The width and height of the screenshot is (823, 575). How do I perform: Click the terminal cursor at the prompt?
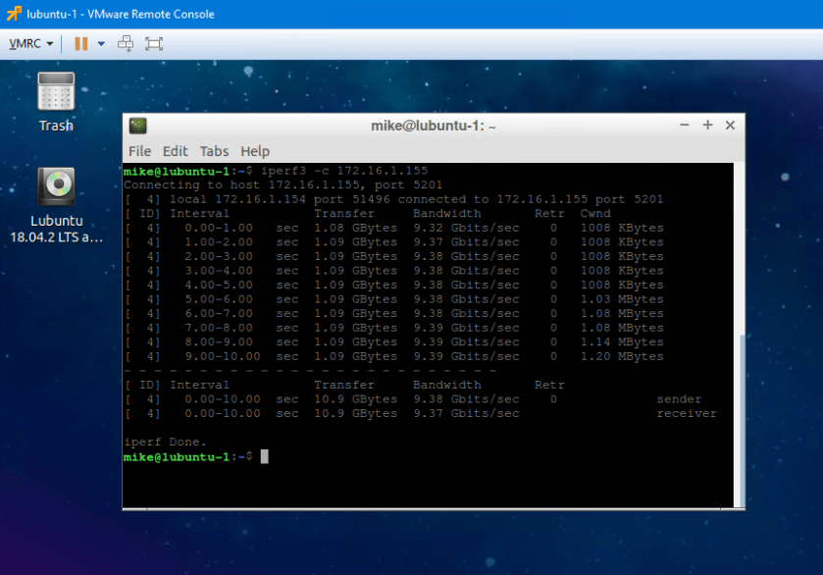click(264, 456)
